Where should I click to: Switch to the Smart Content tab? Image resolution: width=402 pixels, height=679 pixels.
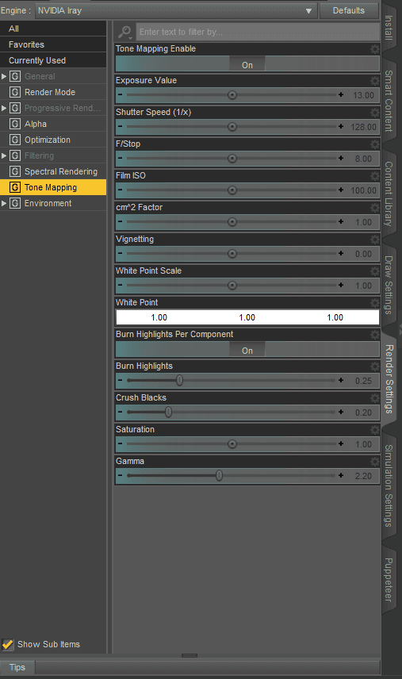point(389,101)
